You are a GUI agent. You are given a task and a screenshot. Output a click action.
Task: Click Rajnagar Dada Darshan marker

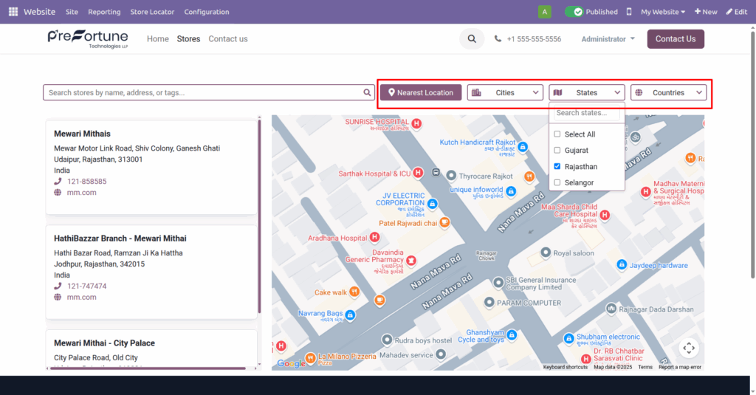pos(611,308)
